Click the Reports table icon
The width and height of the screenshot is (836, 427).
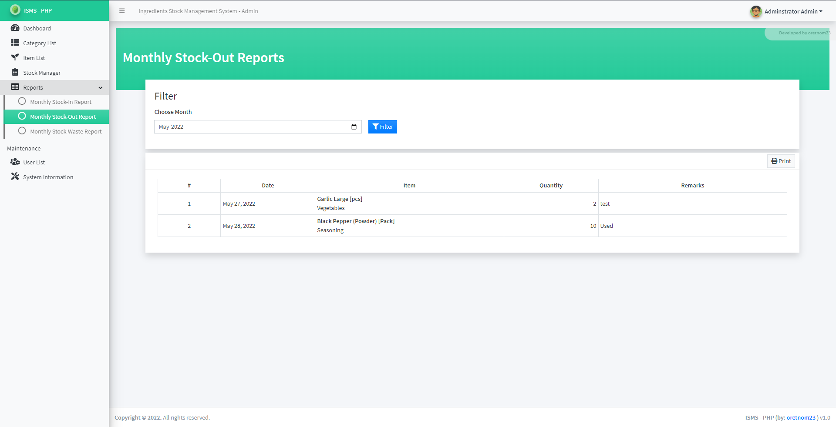(x=15, y=87)
